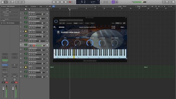Mute the PB Tooures track
Viewport: 176px width, 99px height.
click(29, 14)
